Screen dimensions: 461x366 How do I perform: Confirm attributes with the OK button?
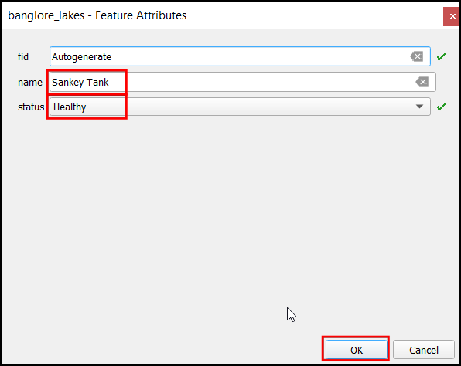pos(357,350)
